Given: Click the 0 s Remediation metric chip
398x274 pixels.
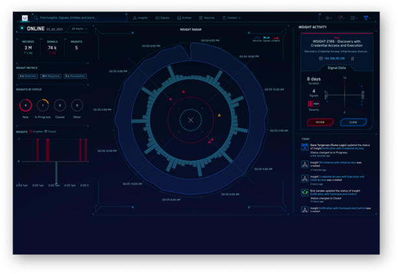Looking at the screenshot, I should click(x=75, y=76).
